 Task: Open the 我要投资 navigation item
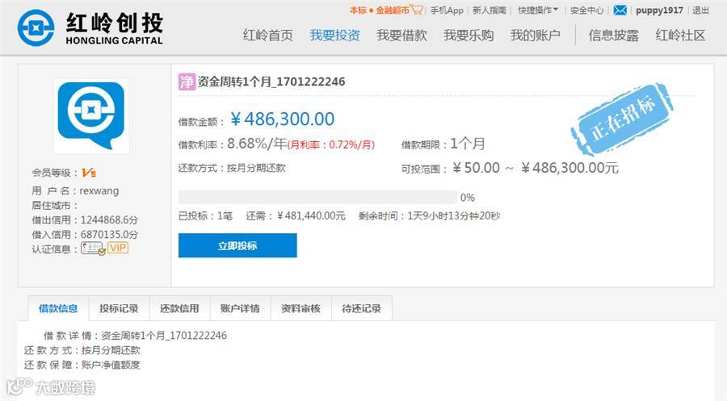tap(334, 36)
